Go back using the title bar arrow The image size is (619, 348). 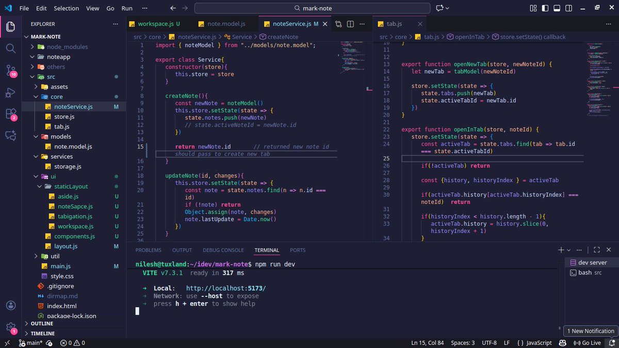pyautogui.click(x=173, y=8)
